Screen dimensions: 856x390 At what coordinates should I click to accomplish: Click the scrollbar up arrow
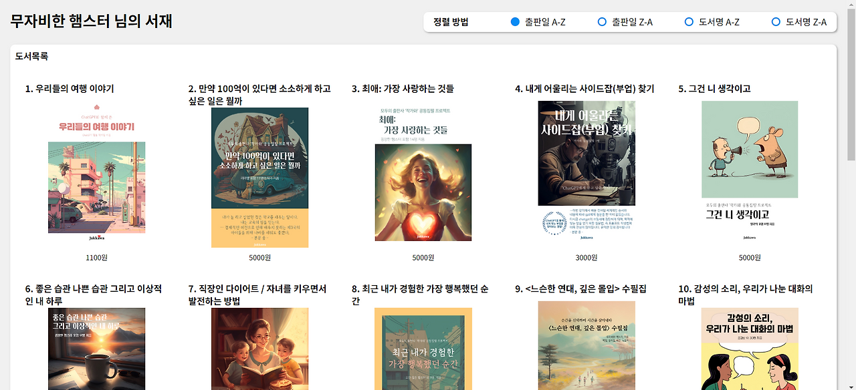point(851,5)
